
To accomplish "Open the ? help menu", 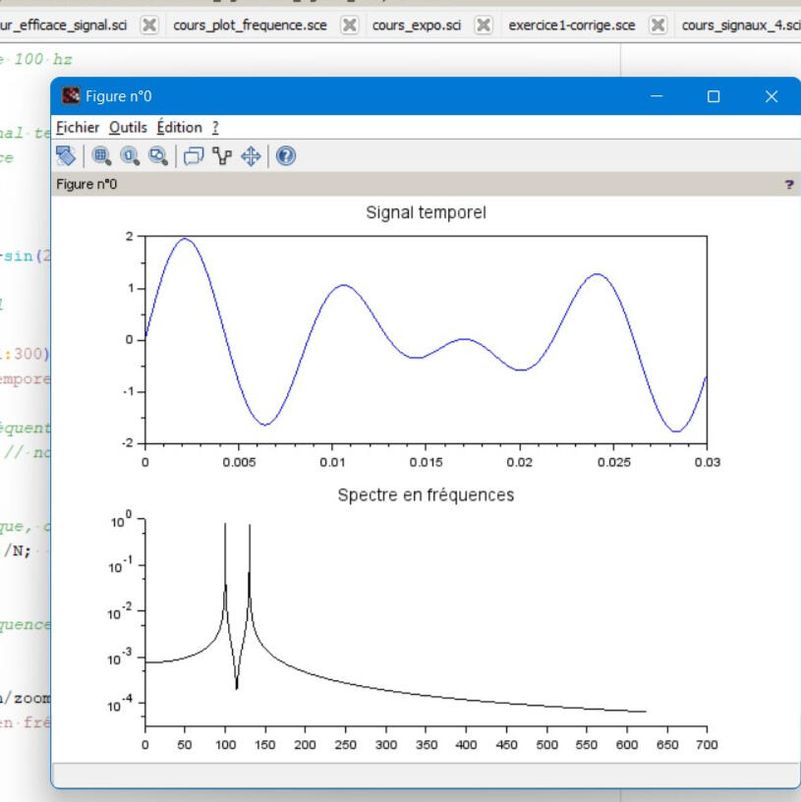I will (215, 128).
